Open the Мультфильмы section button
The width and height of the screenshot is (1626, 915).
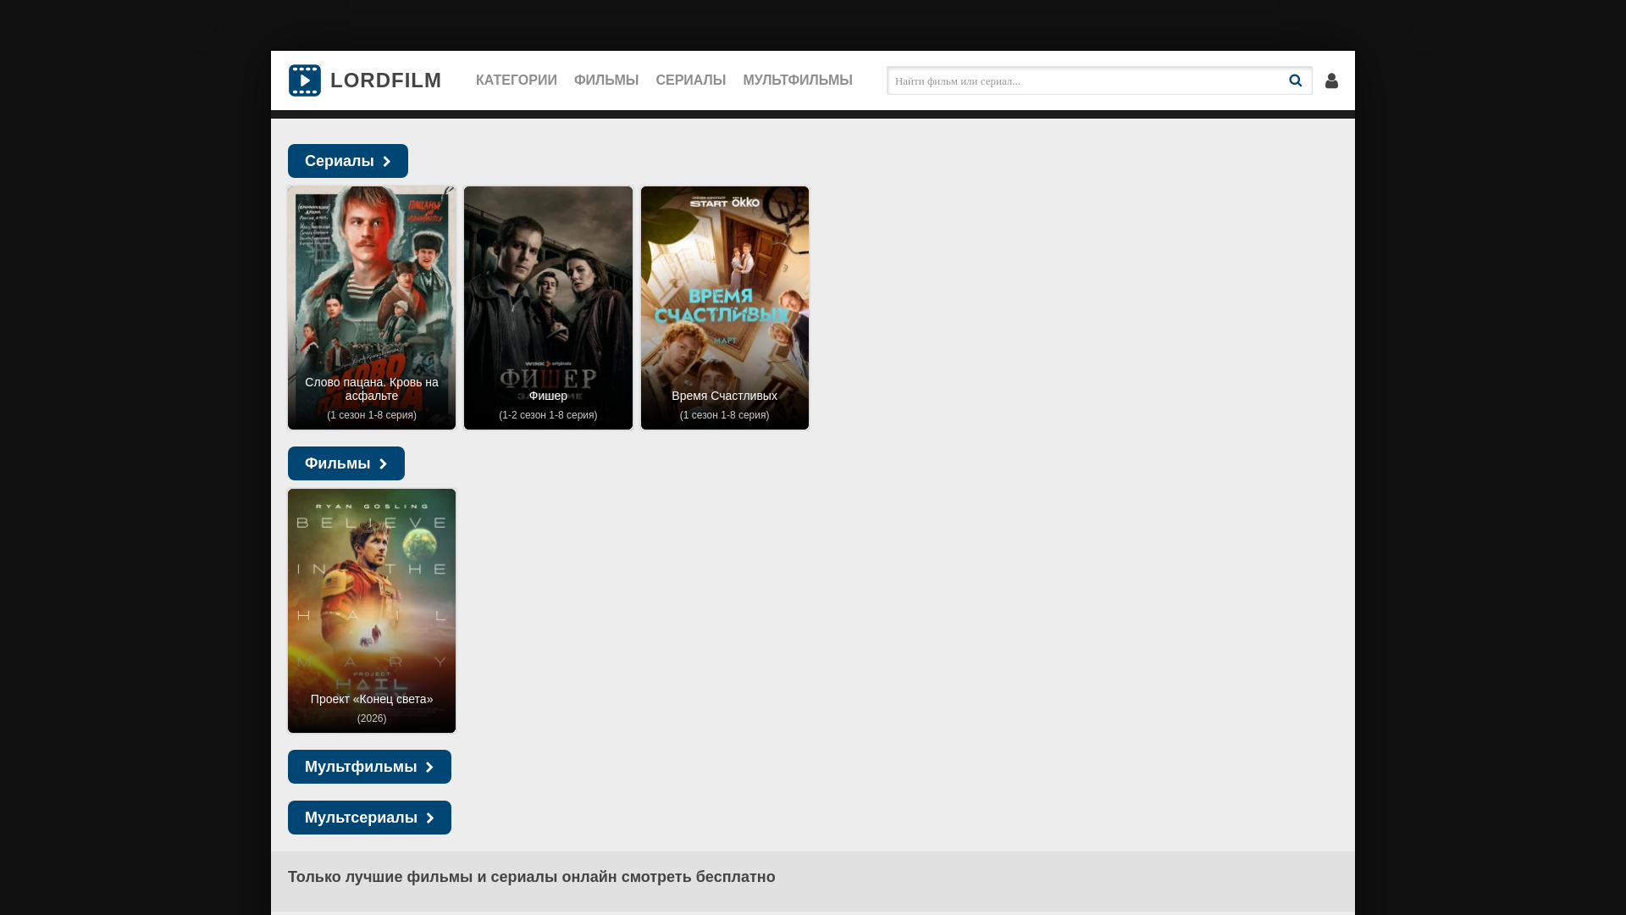point(369,767)
